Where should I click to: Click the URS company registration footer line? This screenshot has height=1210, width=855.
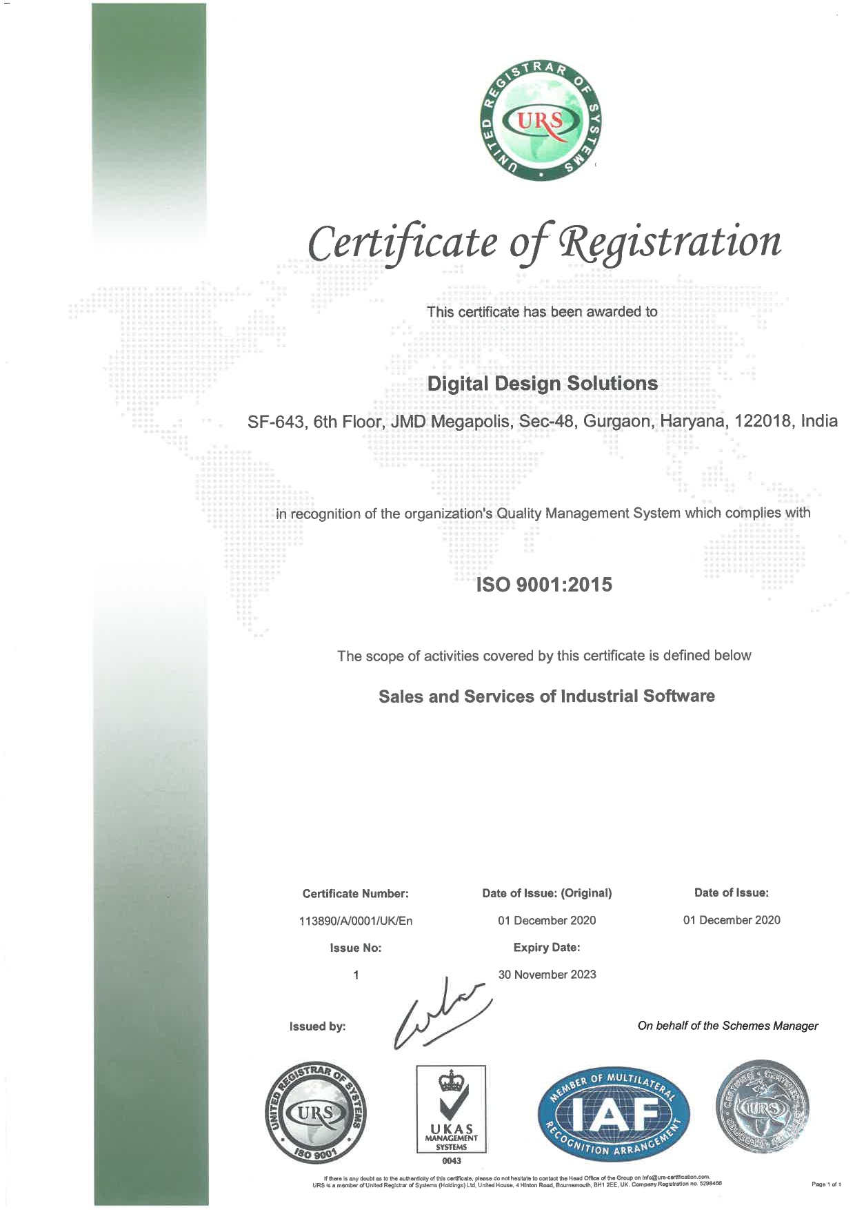click(x=516, y=1184)
